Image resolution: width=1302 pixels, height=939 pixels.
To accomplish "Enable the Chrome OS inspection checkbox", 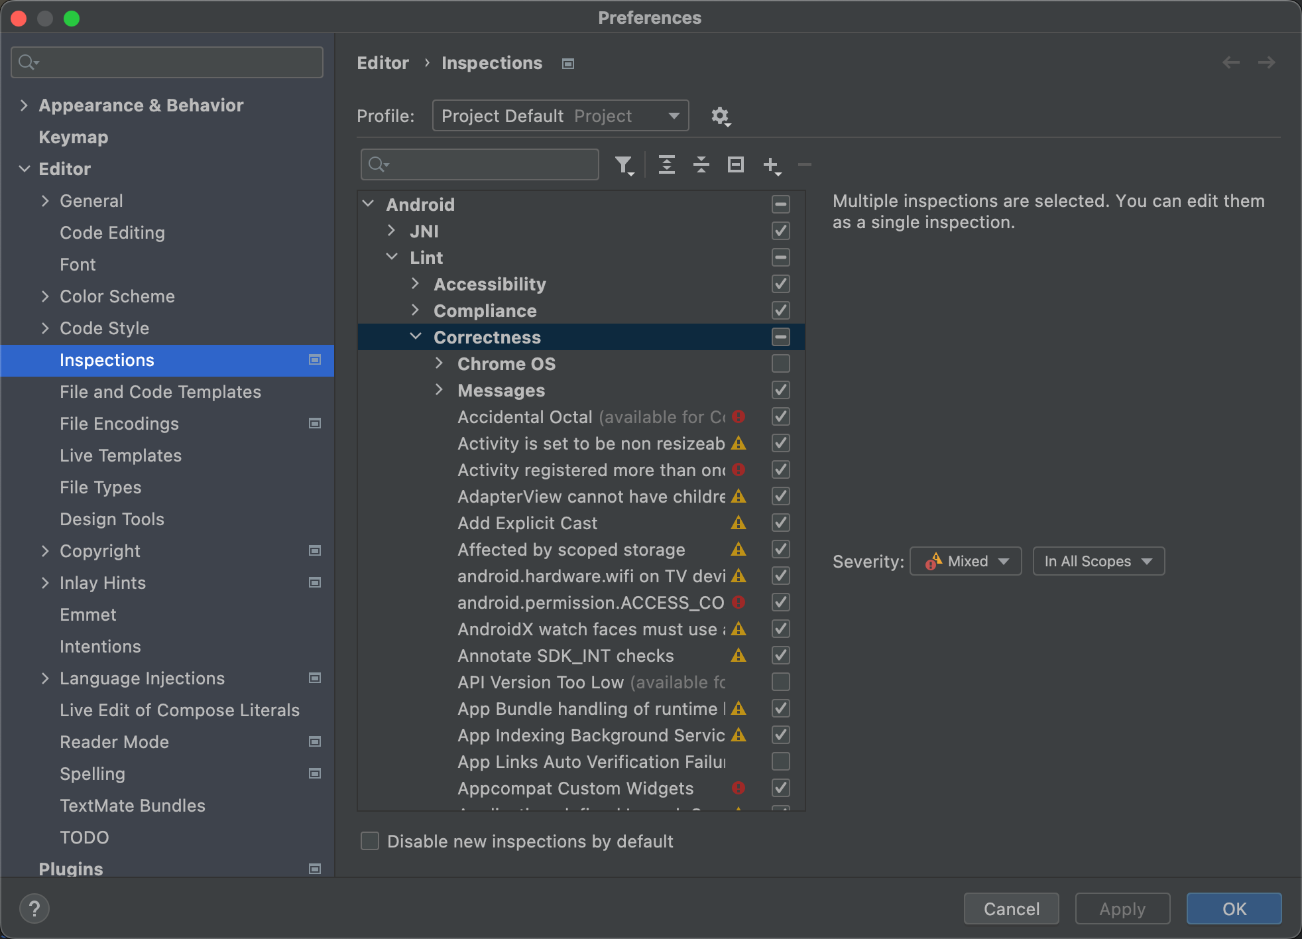I will pyautogui.click(x=780, y=363).
